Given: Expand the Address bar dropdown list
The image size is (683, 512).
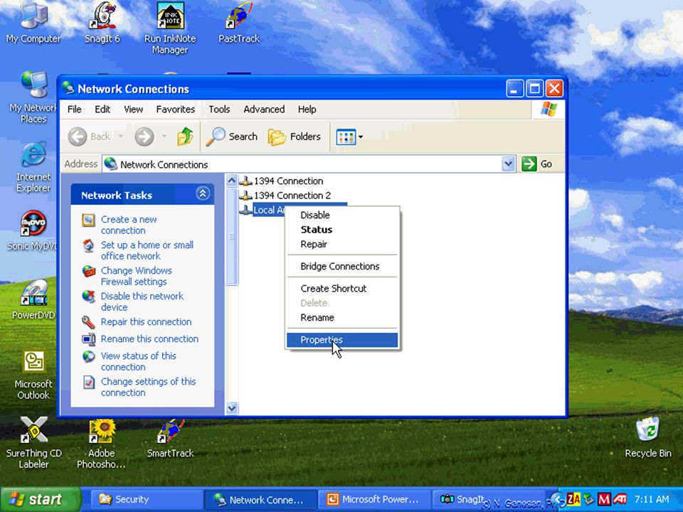Looking at the screenshot, I should tap(508, 164).
